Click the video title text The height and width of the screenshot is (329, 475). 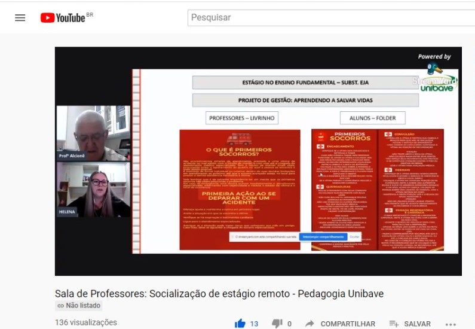219,294
